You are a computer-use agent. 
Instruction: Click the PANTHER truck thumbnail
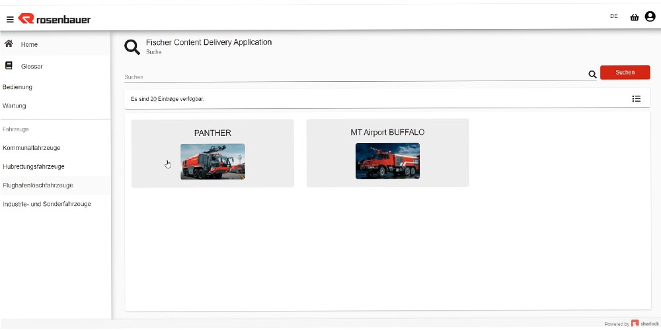[x=212, y=162]
